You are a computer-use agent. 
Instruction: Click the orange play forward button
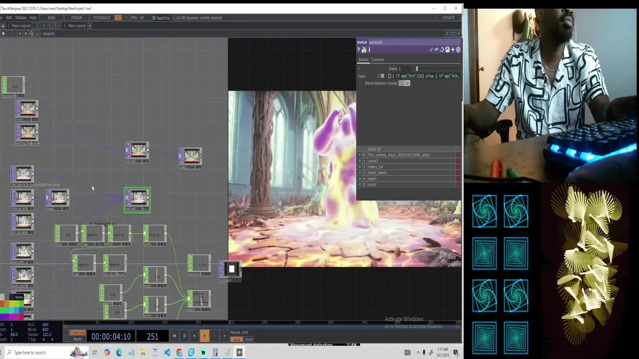point(204,336)
